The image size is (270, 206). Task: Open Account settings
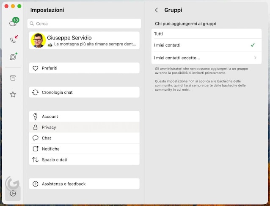[84, 117]
